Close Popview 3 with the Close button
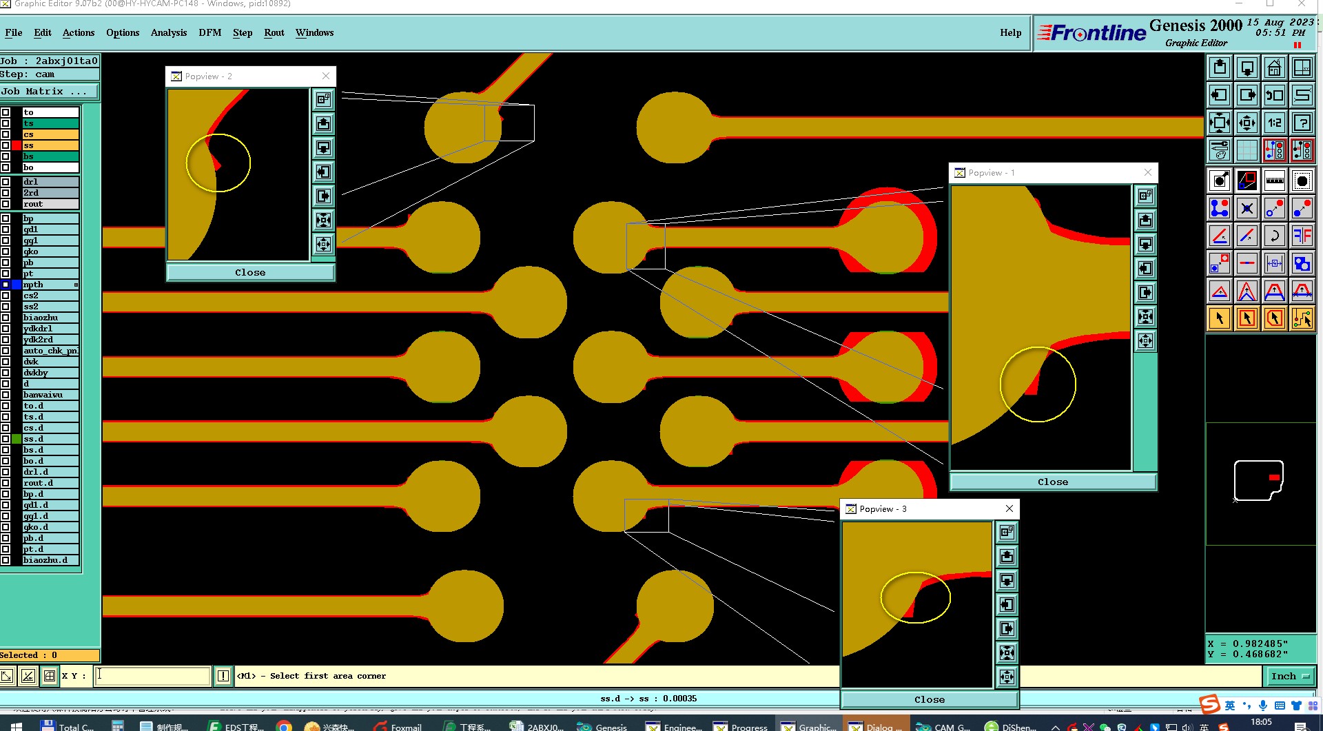This screenshot has width=1323, height=731. pos(930,699)
